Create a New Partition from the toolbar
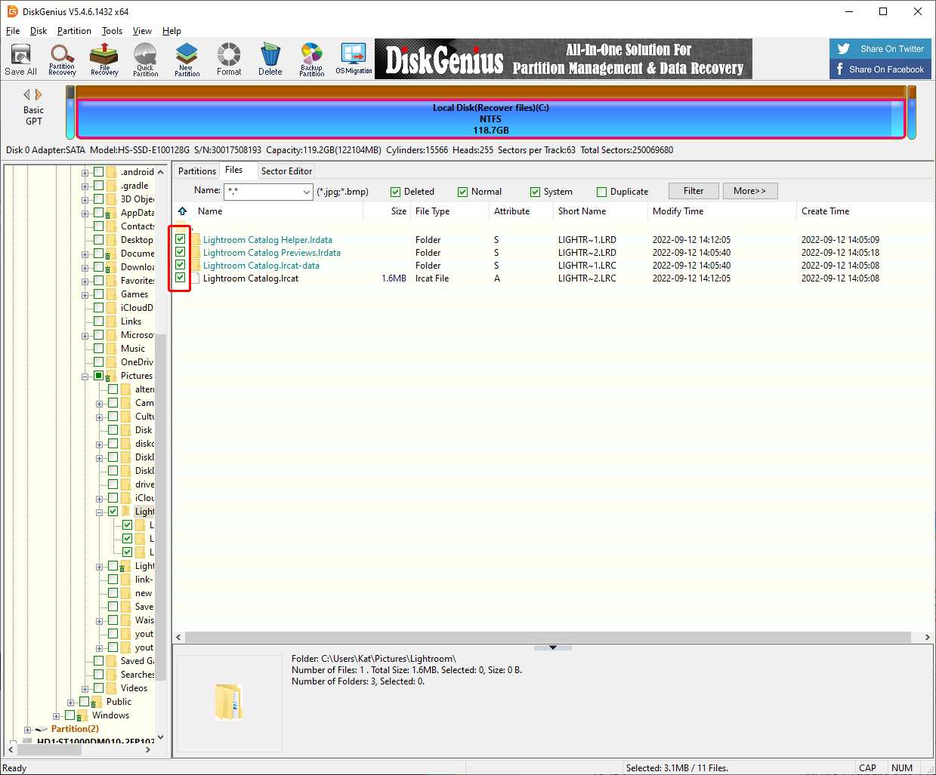The image size is (936, 775). coord(187,59)
